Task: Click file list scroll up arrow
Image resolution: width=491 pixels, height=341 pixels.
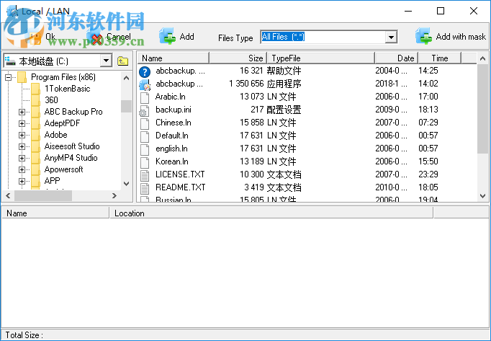Action: pyautogui.click(x=482, y=58)
